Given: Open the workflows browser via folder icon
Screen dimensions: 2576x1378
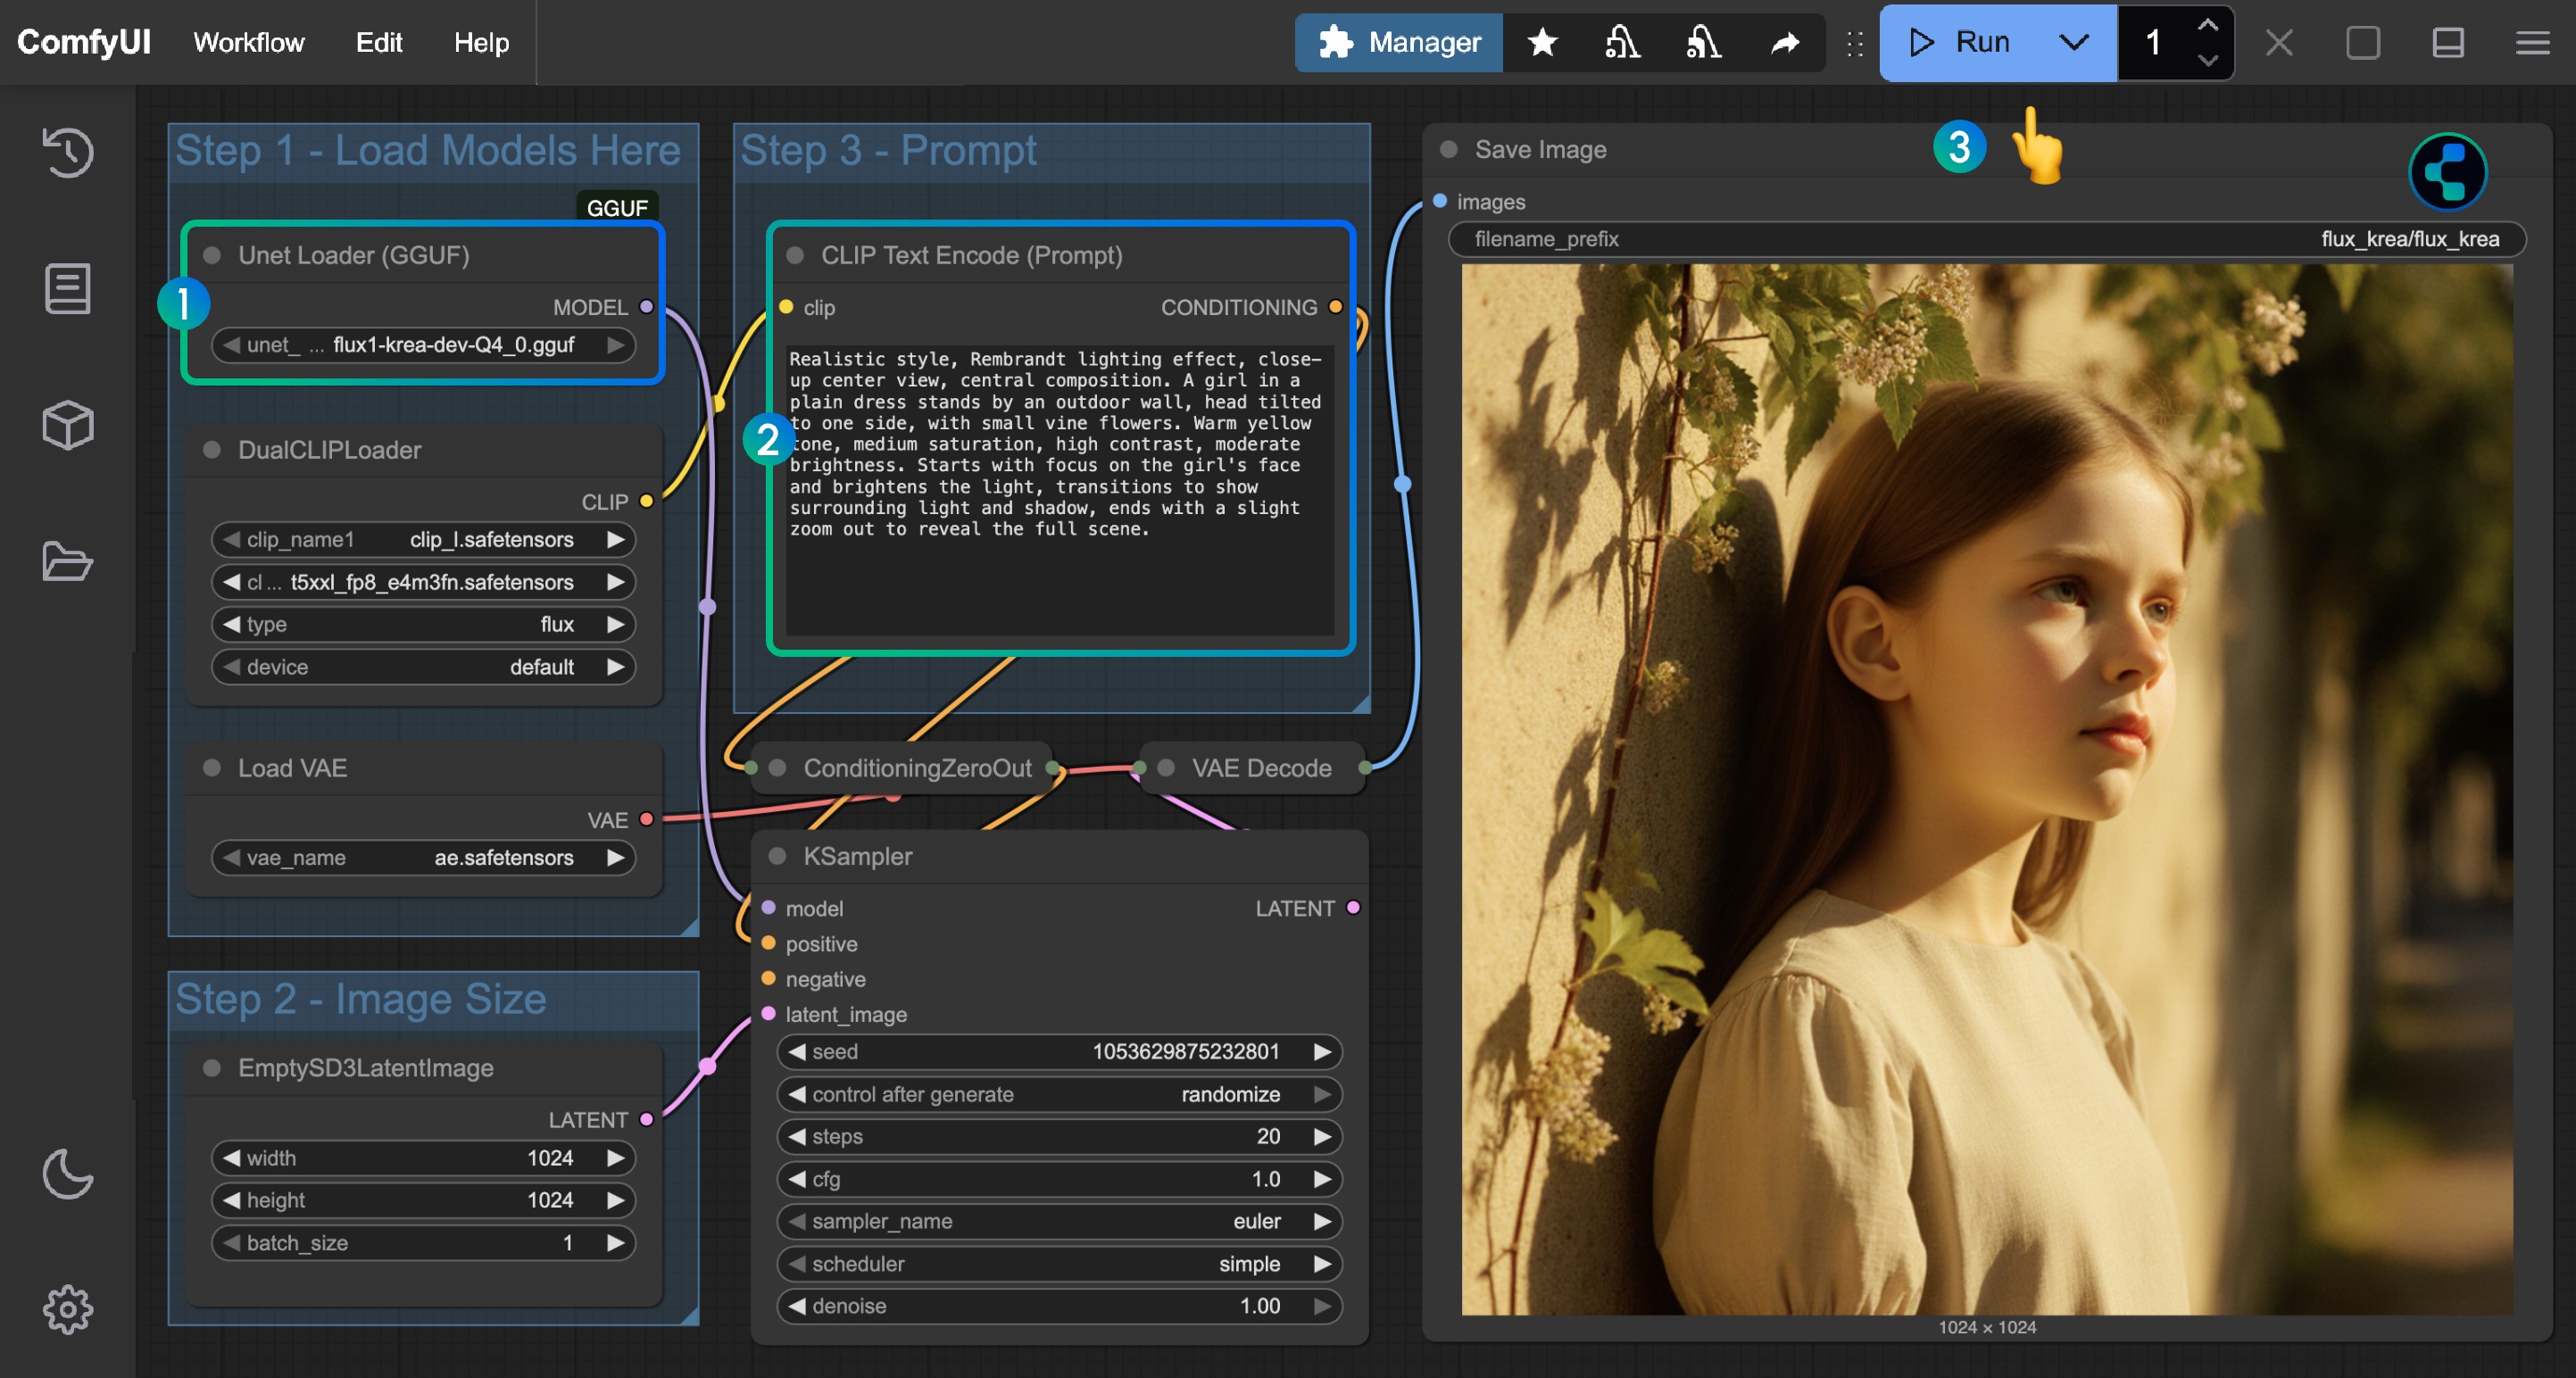Looking at the screenshot, I should tap(67, 560).
